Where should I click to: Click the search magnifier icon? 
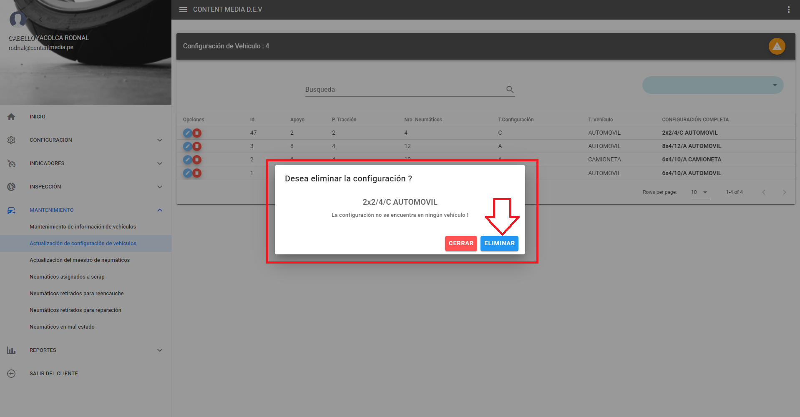tap(510, 89)
